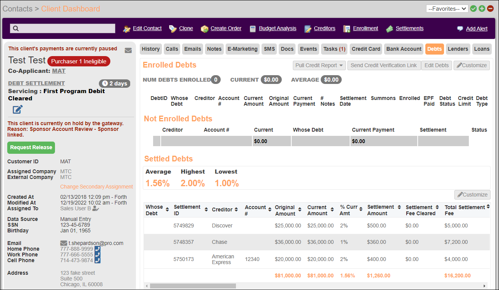Screen dimensions: 499x290
Task: Click the Enrollment building icon
Action: [x=347, y=28]
